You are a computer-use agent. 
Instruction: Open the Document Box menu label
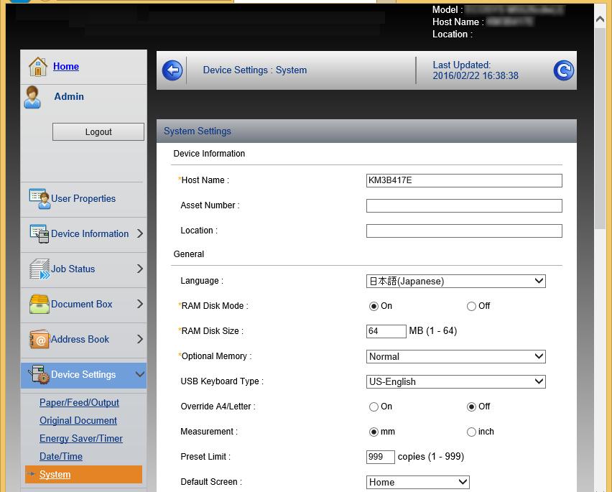point(82,304)
